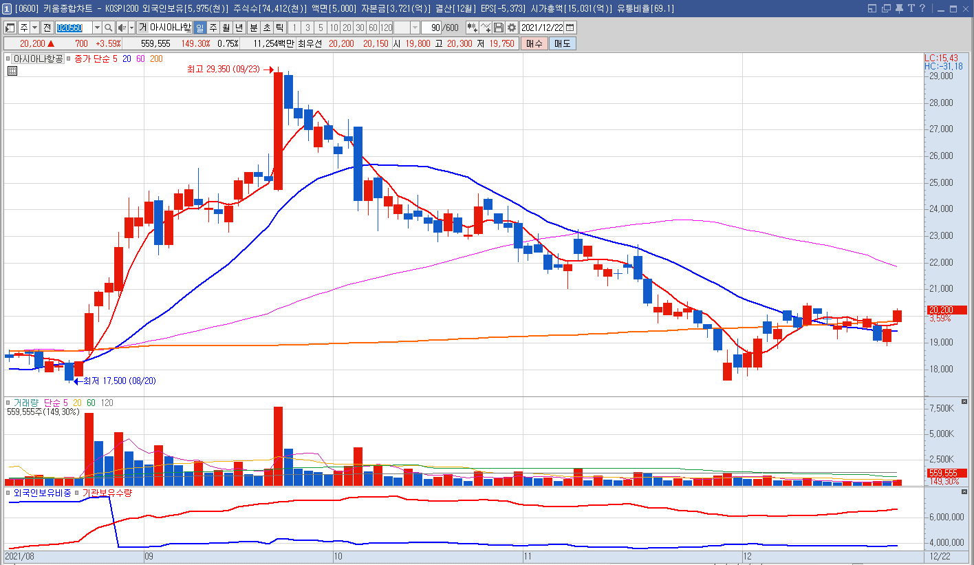The width and height of the screenshot is (974, 565).
Task: Click the 매수 buy button
Action: coord(534,43)
